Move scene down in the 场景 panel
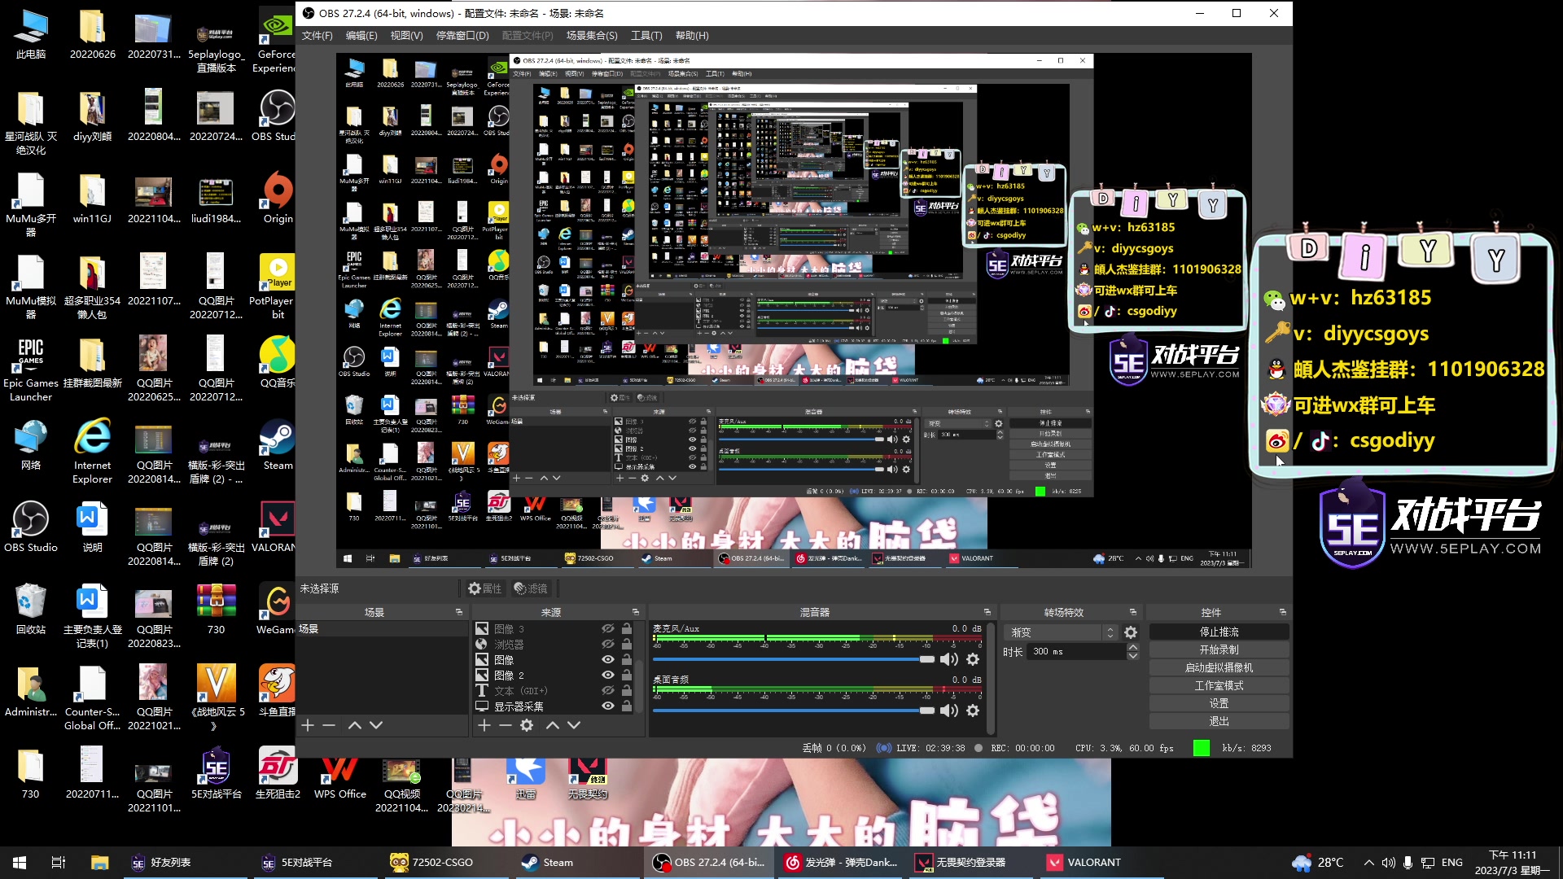 (x=376, y=725)
